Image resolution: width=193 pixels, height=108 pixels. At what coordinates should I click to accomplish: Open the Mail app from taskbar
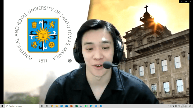click(x=62, y=106)
